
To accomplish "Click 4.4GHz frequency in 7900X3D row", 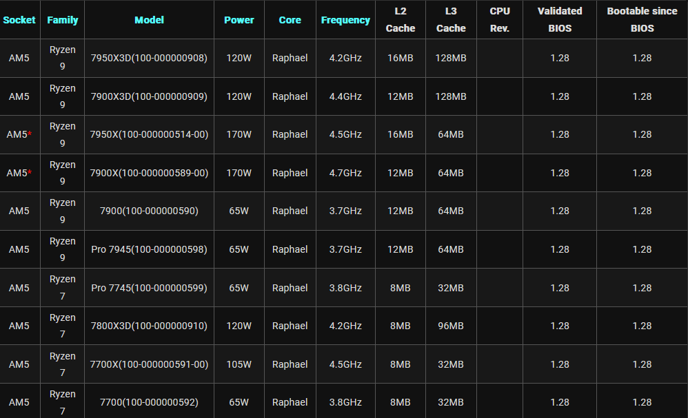I will click(346, 97).
